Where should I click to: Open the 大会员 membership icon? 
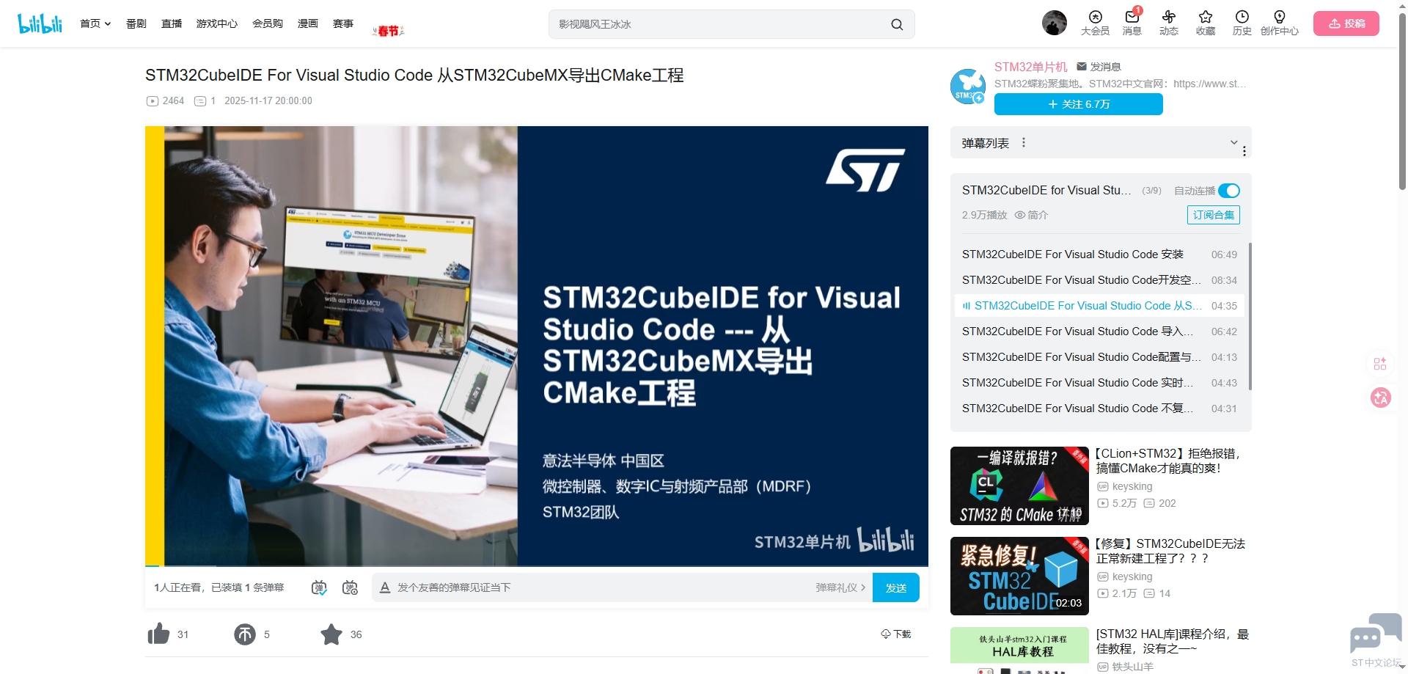pos(1095,23)
